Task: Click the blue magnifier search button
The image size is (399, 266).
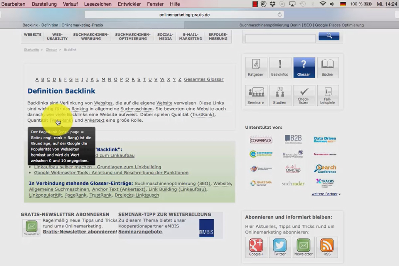Action: point(329,36)
